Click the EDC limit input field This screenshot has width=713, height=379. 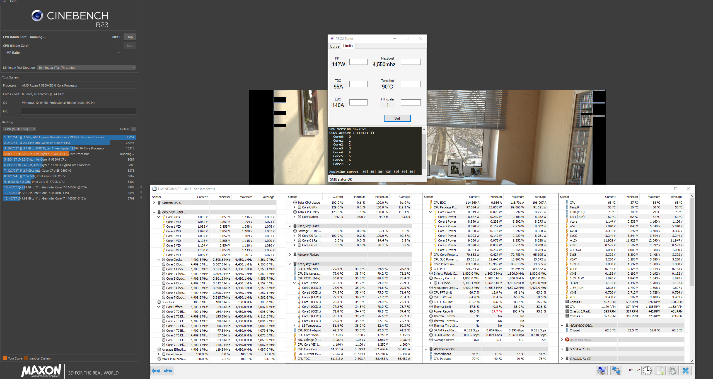(358, 102)
